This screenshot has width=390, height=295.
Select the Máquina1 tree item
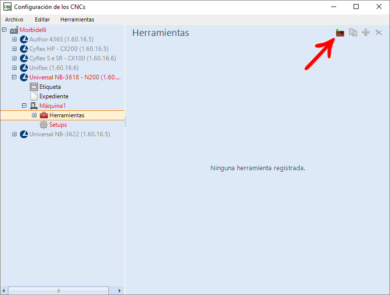(52, 105)
